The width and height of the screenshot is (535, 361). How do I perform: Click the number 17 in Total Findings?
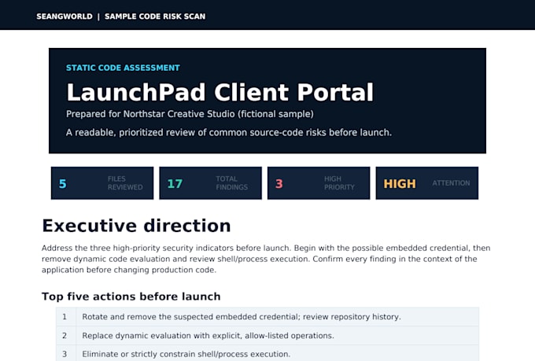[x=175, y=183]
